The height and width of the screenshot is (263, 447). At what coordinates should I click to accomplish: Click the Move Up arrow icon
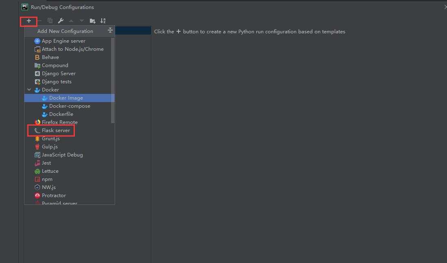pos(71,21)
